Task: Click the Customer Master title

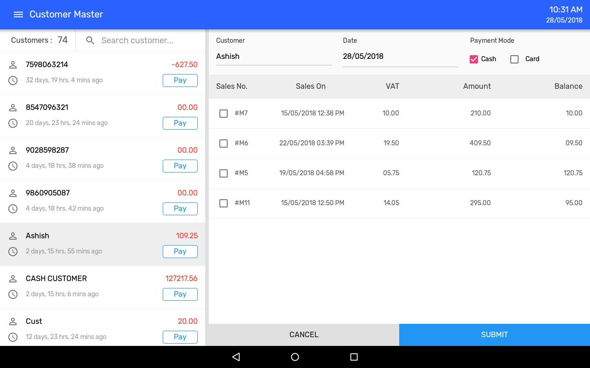Action: (66, 14)
